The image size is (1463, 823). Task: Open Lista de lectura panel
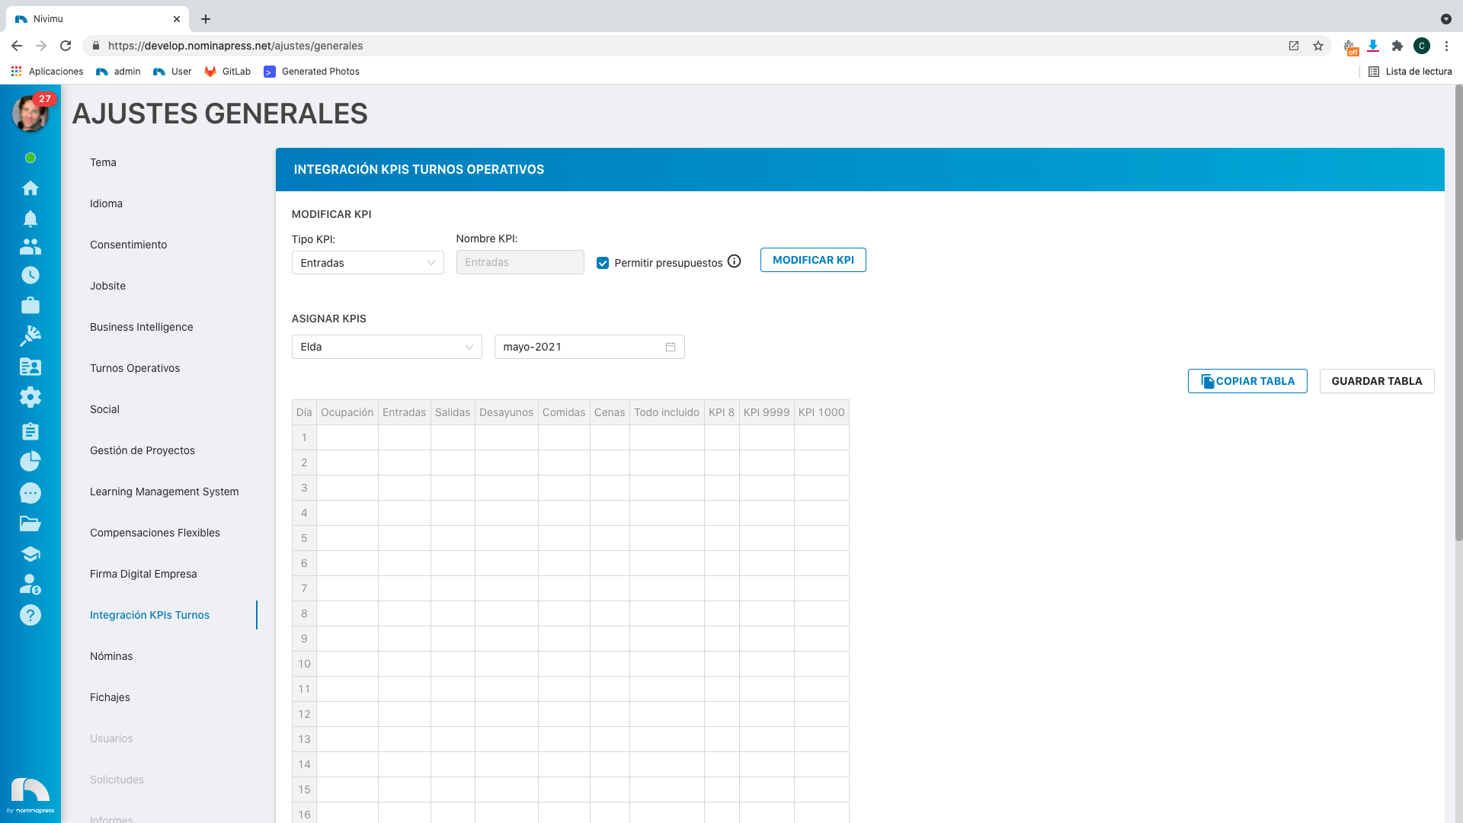pyautogui.click(x=1410, y=71)
